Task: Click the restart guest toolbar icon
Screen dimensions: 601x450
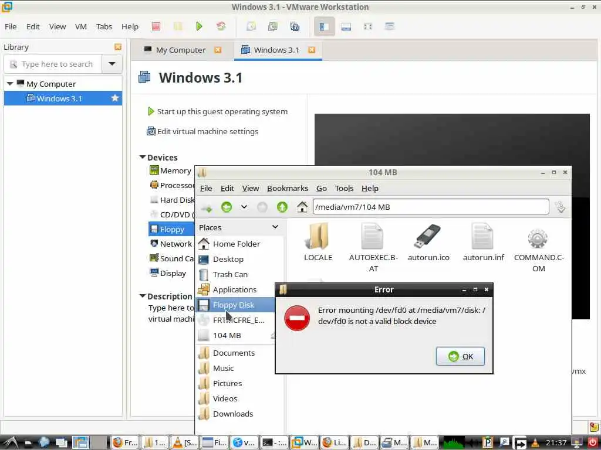Action: tap(221, 26)
